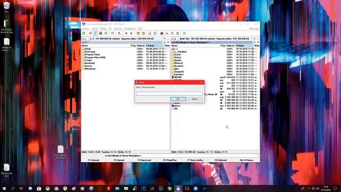Image resolution: width=341 pixels, height=192 pixels.
Task: Open right panel directory history arrow
Action: (x=258, y=42)
